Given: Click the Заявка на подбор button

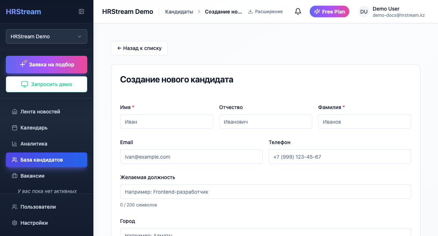Looking at the screenshot, I should pos(46,64).
